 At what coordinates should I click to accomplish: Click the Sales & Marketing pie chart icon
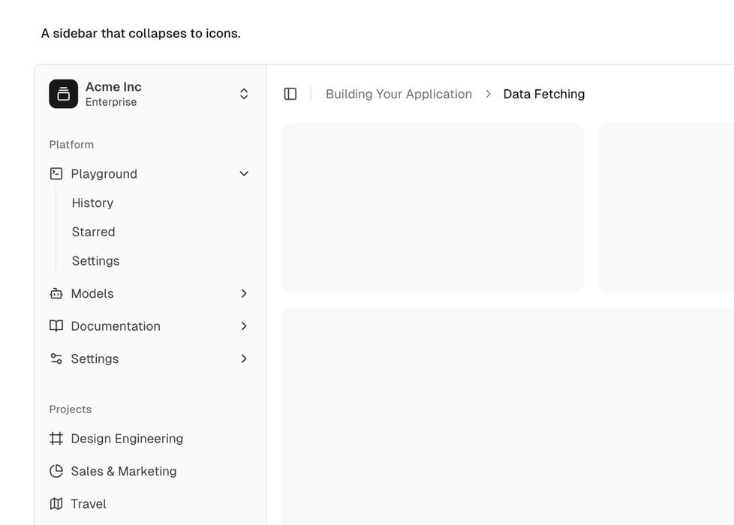pyautogui.click(x=56, y=471)
